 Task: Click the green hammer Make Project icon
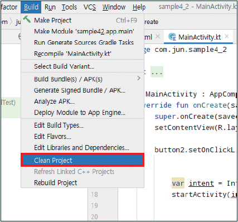pos(27,19)
